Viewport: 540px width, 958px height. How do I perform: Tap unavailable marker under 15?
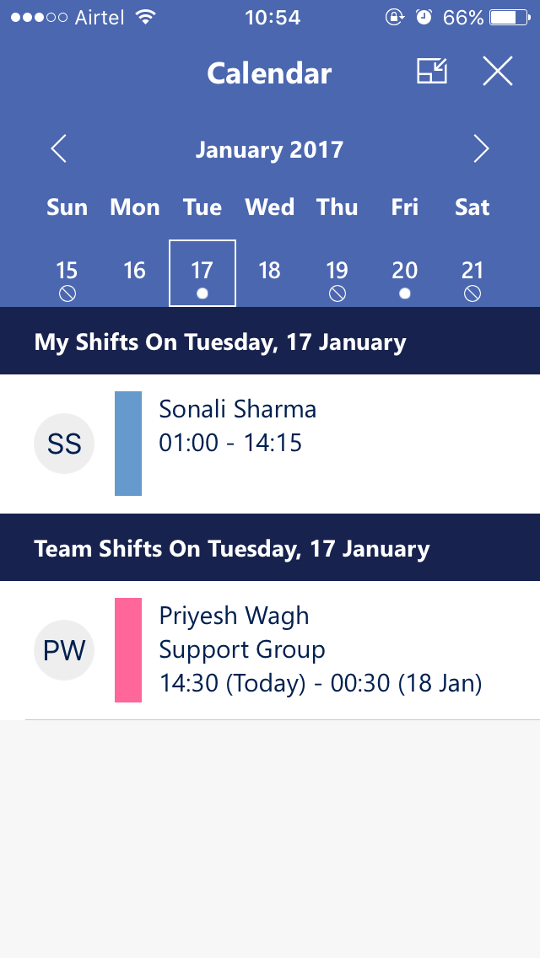coord(67,293)
